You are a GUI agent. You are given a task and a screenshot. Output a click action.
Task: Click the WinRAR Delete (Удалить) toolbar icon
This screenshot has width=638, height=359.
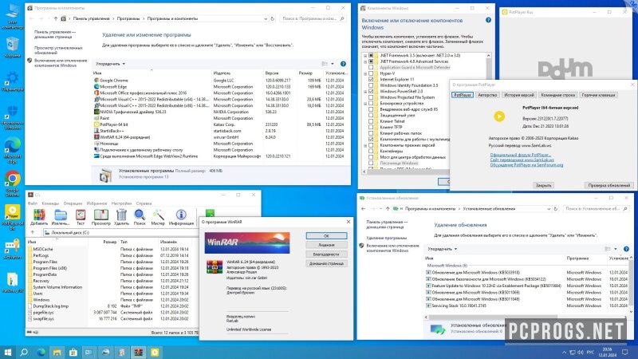coord(121,217)
